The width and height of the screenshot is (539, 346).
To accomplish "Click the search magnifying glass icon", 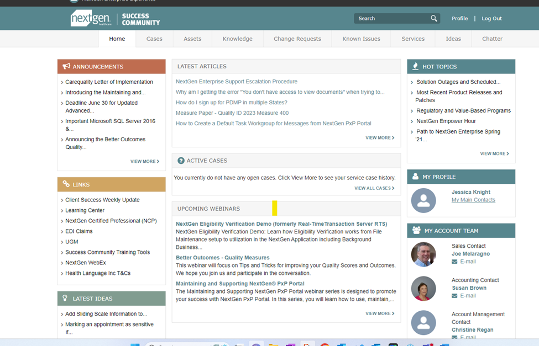I will coord(434,18).
